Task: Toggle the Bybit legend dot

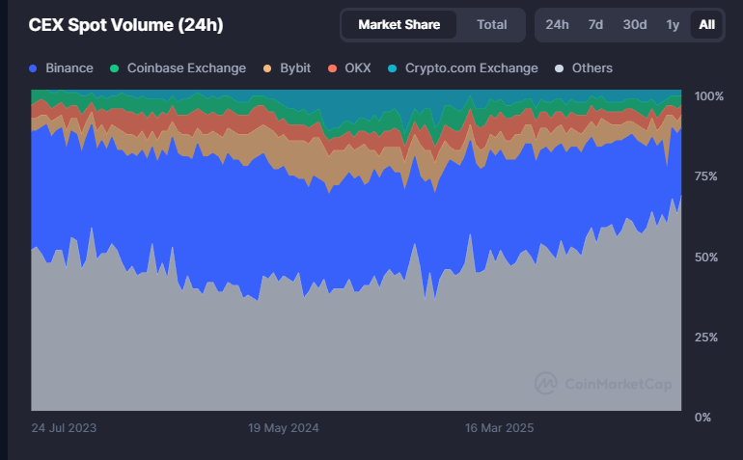Action: pos(267,68)
